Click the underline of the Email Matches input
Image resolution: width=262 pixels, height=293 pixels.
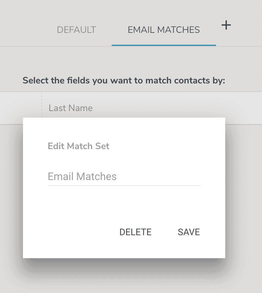[124, 186]
